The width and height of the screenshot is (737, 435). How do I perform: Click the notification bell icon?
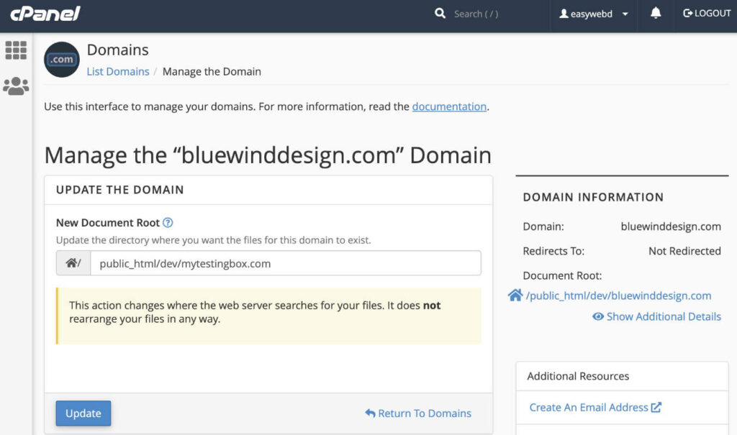654,13
